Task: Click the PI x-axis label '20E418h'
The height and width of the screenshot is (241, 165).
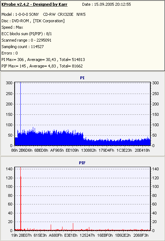Action: (142, 150)
